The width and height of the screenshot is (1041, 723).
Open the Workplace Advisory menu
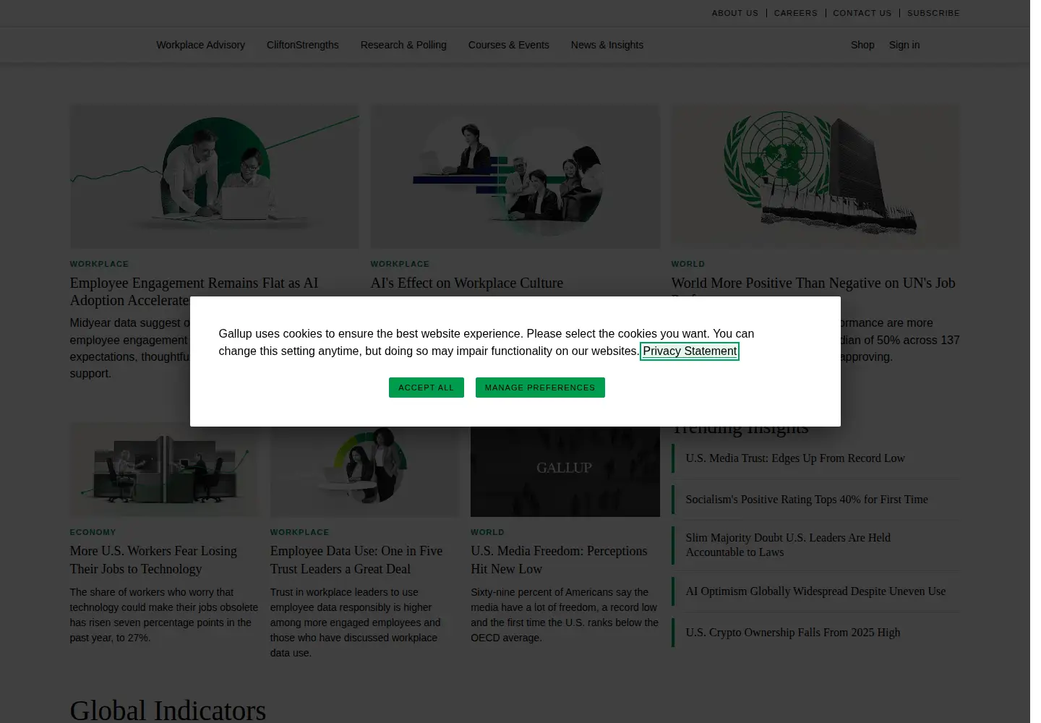tap(200, 45)
